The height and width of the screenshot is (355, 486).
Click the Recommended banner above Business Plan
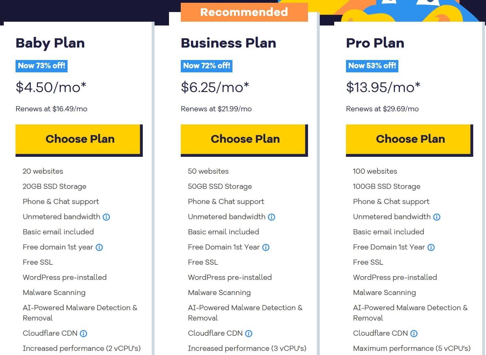(x=244, y=12)
